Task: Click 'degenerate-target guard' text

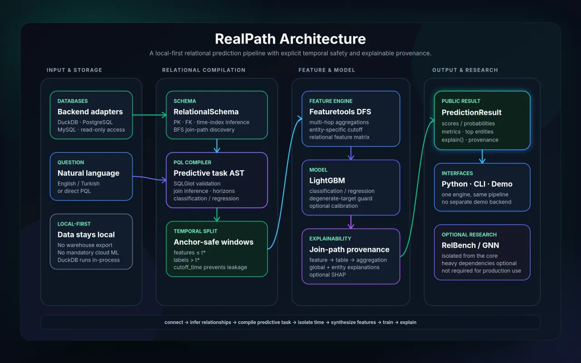Action: tap(341, 198)
